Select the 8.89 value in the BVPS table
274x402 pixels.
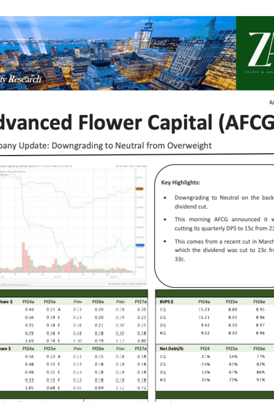pos(233,310)
